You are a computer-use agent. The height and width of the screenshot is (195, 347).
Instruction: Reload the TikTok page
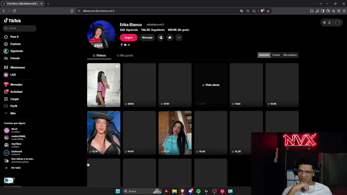coord(14,11)
